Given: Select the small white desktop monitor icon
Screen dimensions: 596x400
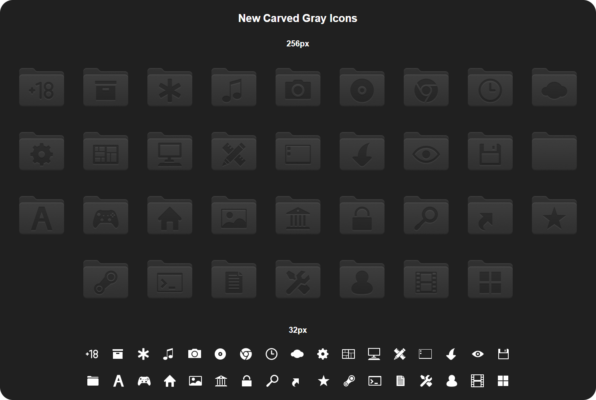Looking at the screenshot, I should pyautogui.click(x=374, y=354).
